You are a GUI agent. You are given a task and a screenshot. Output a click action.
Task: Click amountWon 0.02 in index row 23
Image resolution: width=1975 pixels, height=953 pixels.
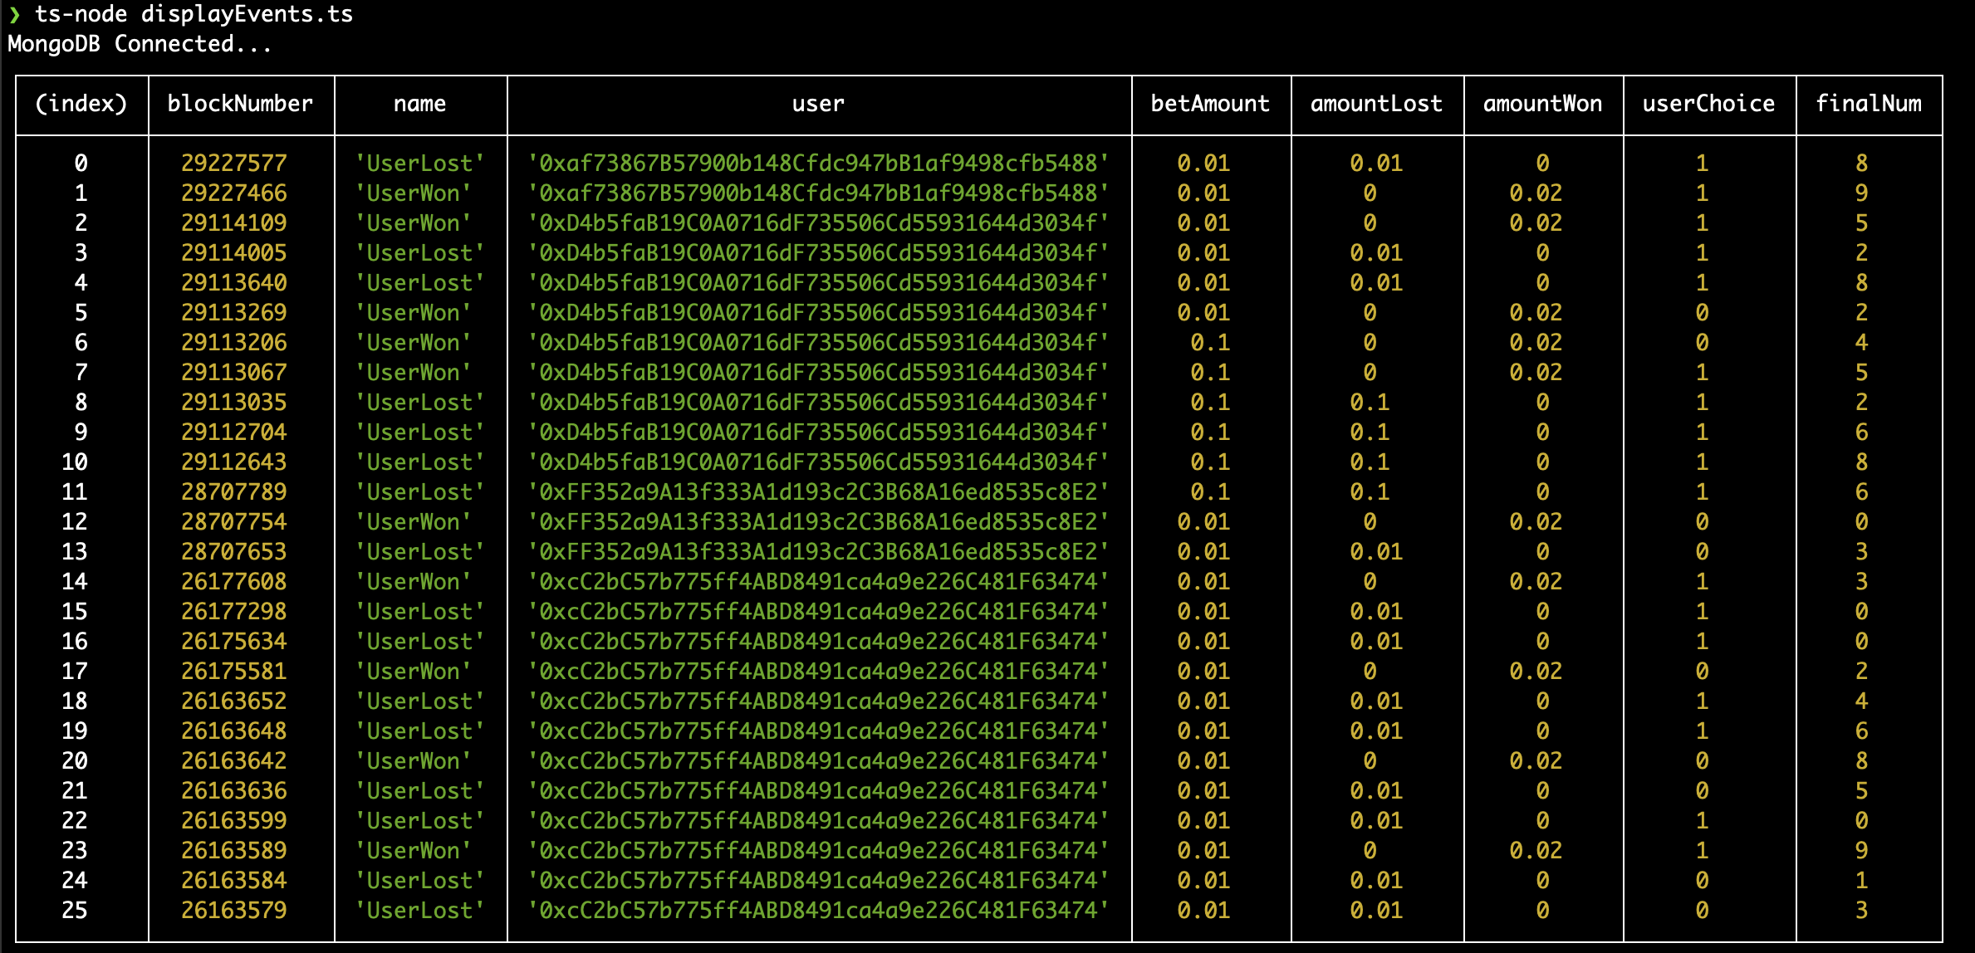point(1536,851)
